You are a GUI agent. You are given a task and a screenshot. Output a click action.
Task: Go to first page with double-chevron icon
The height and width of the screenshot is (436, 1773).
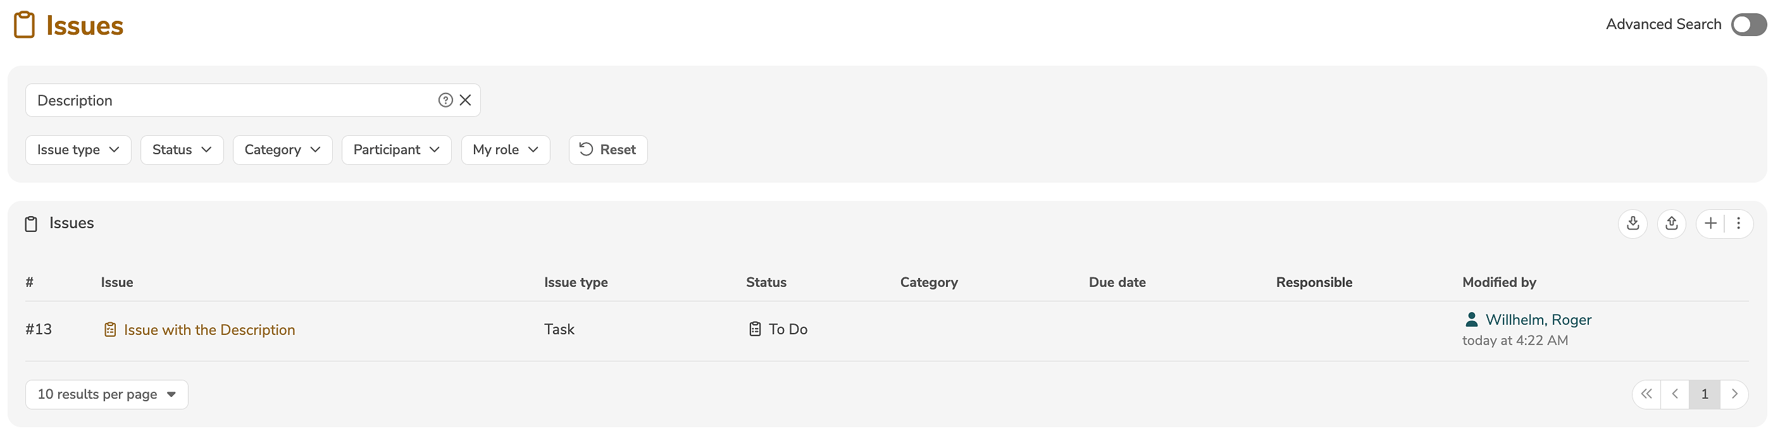pyautogui.click(x=1646, y=395)
